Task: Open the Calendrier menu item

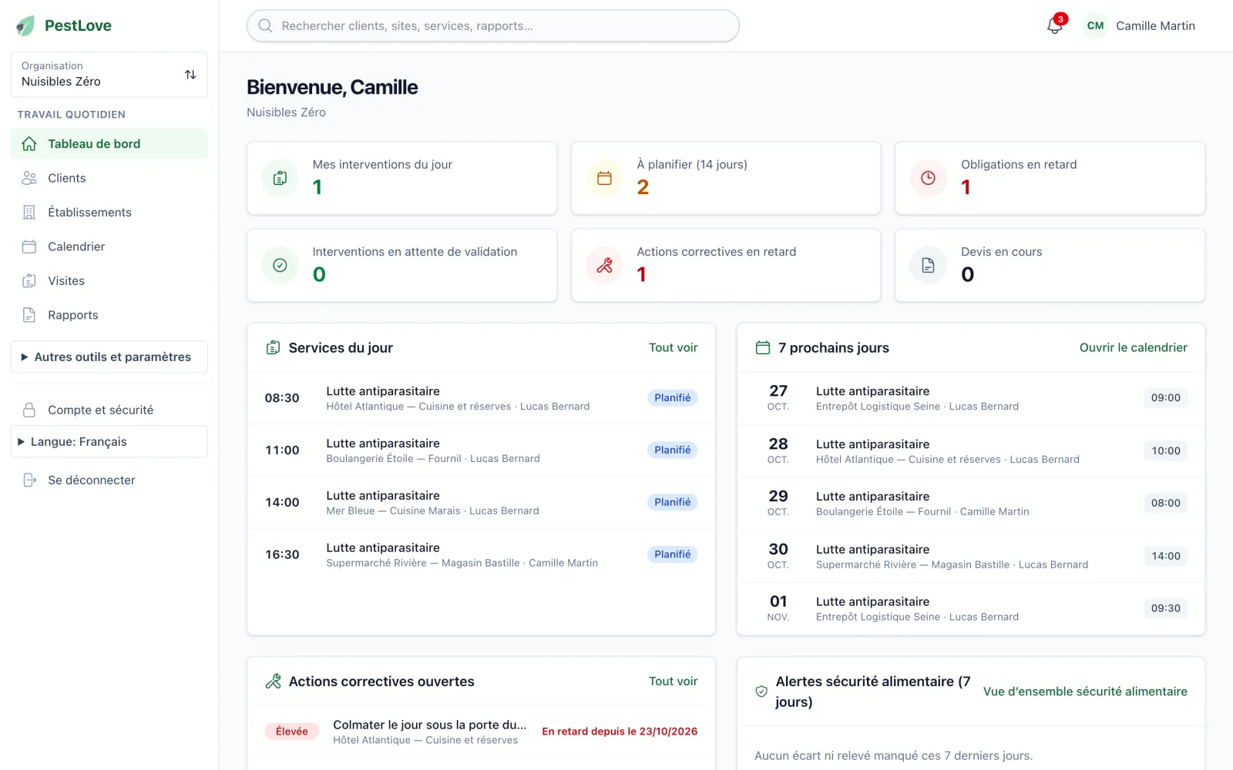Action: tap(109, 246)
